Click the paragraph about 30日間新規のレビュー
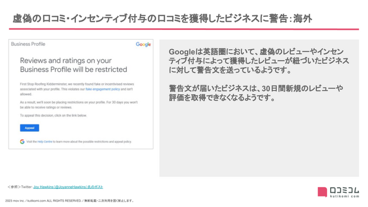Screen dimensions: 368x207 point(256,93)
